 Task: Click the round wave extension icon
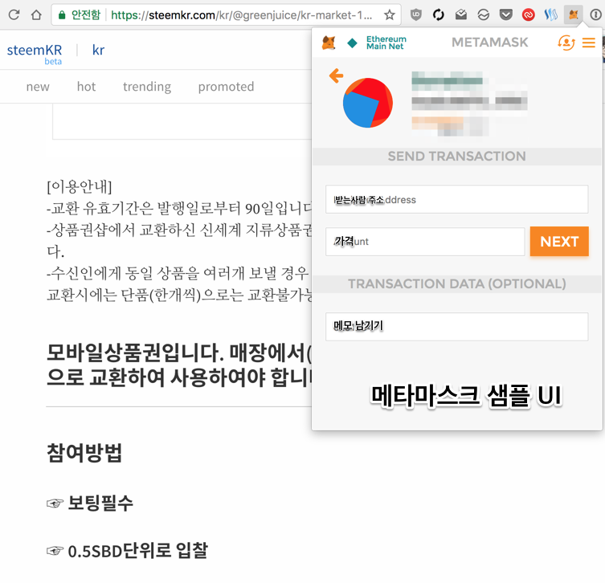[x=483, y=14]
